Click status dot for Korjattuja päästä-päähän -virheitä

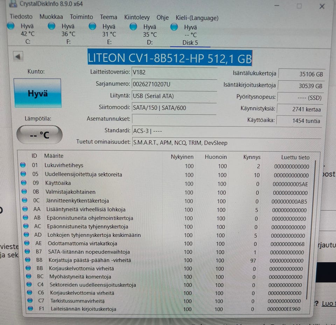click(x=28, y=260)
